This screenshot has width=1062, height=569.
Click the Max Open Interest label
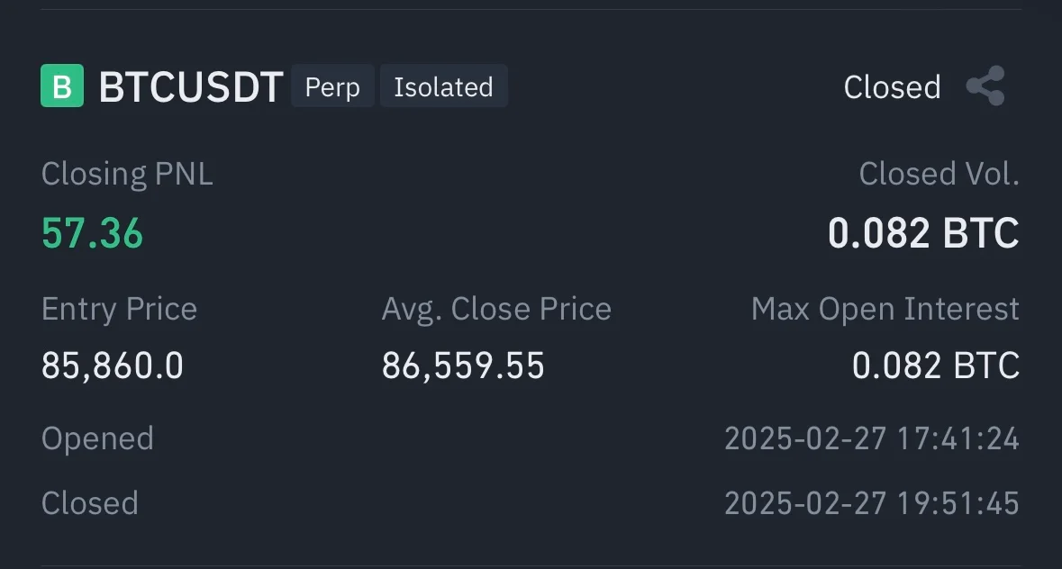point(885,309)
